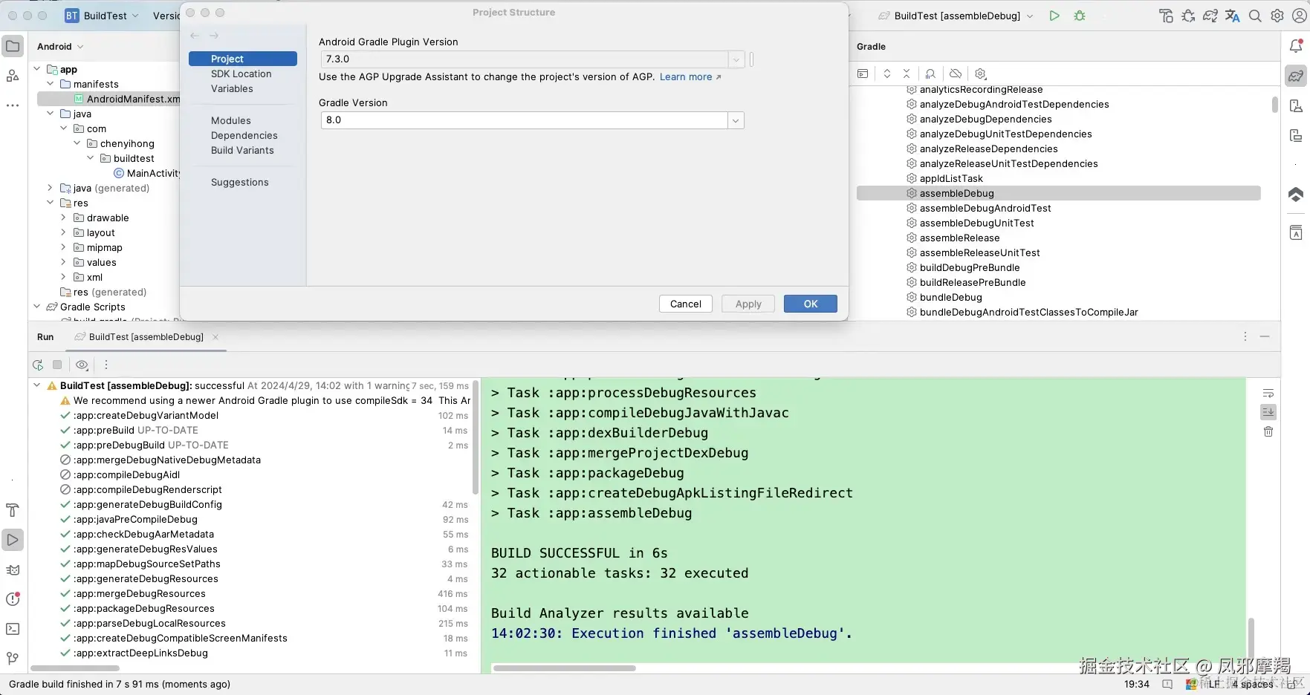Select Build Variants in Project Structure

point(243,150)
